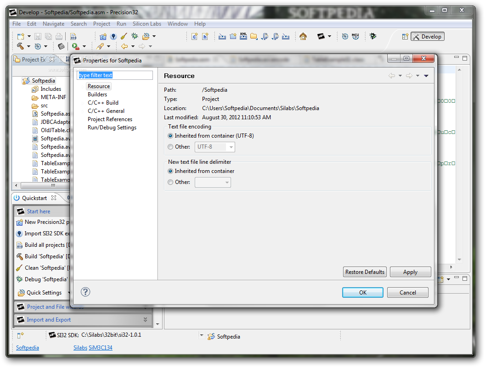Click the new header file icon
Screen dimensions: 485x367
click(205, 36)
